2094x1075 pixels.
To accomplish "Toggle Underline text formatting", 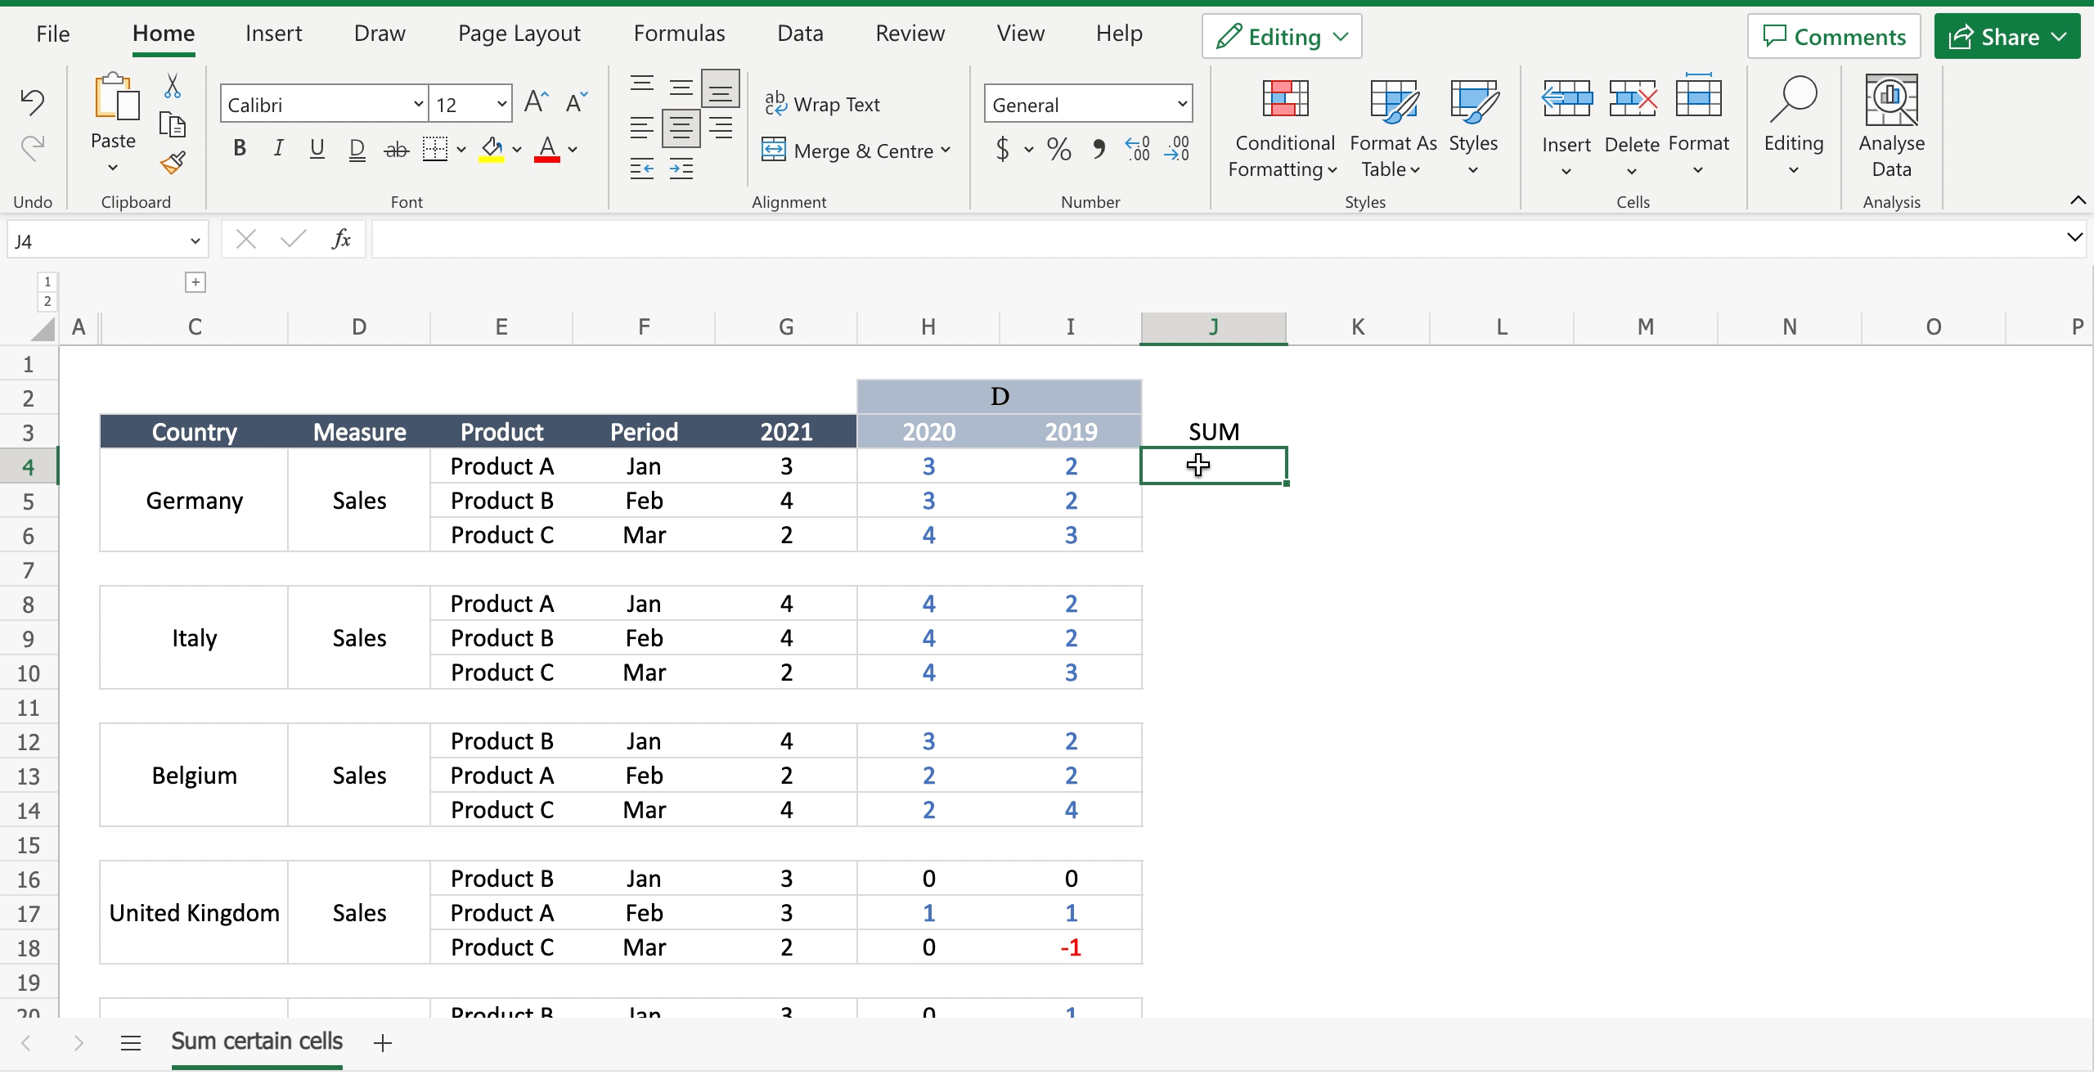I will (x=315, y=146).
